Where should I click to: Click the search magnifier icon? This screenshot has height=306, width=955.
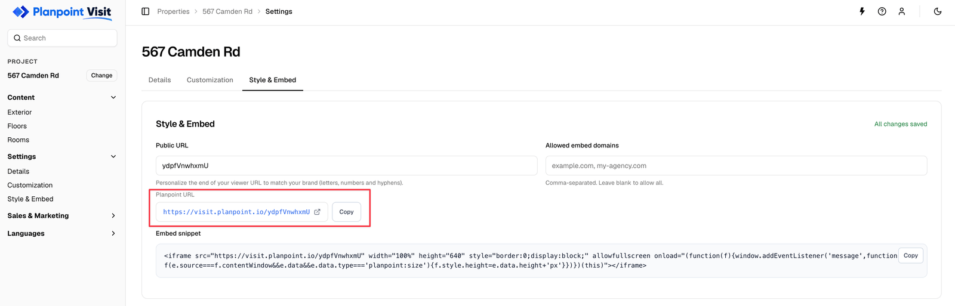(17, 38)
